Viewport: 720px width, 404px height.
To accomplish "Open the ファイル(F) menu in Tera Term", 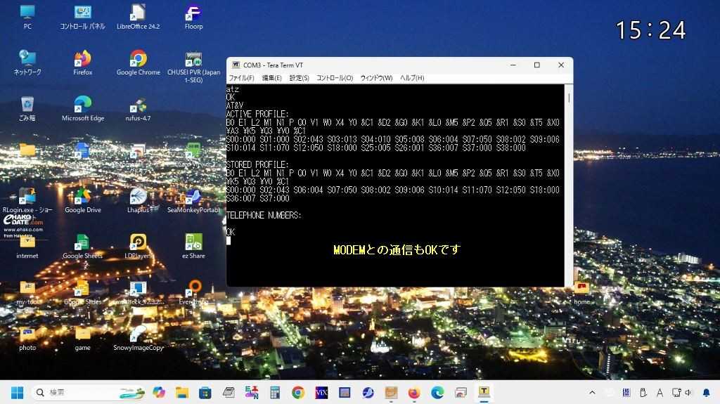I will coord(241,78).
